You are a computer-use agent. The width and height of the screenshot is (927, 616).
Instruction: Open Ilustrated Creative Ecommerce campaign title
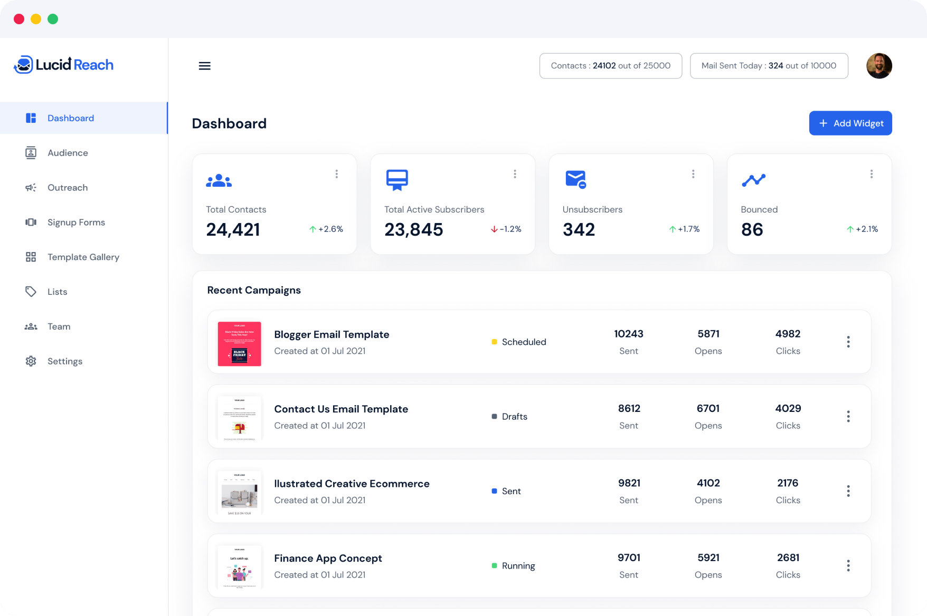click(x=352, y=484)
